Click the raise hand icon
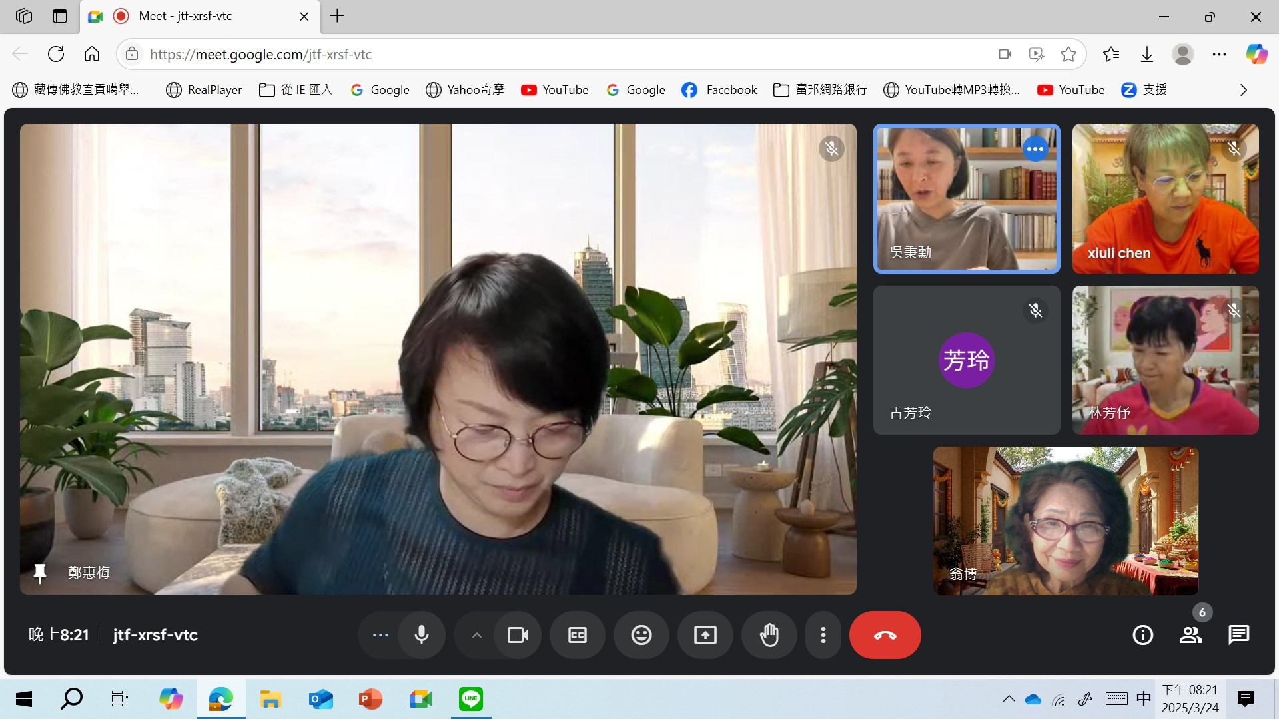The height and width of the screenshot is (719, 1279). (x=769, y=635)
